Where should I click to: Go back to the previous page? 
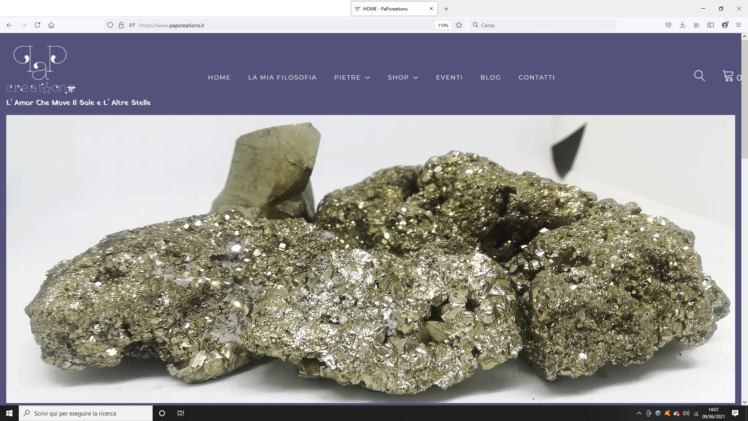click(x=9, y=25)
